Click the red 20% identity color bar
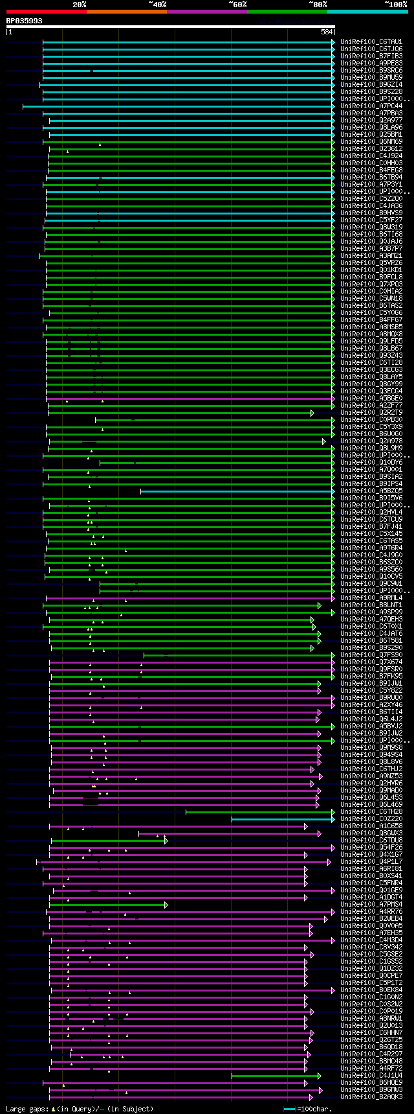Image resolution: width=414 pixels, height=1114 pixels. (x=47, y=12)
